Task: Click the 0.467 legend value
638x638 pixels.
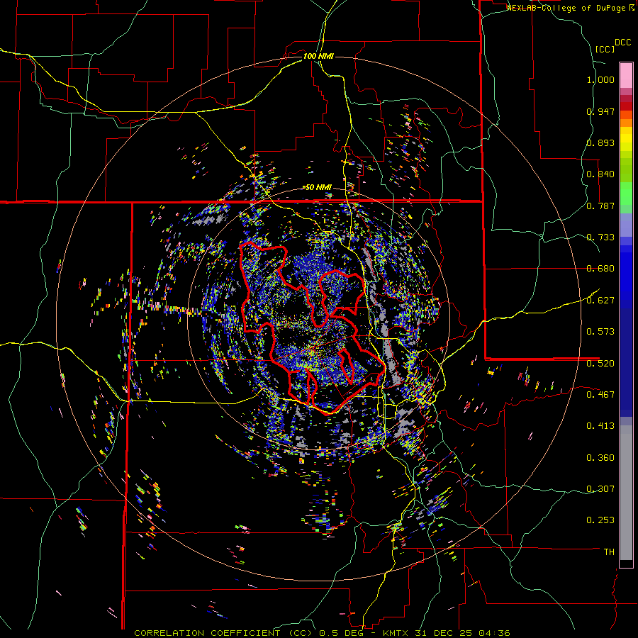Action: [600, 395]
